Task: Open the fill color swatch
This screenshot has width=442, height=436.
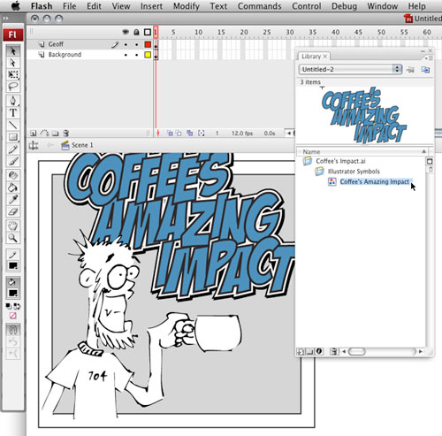Action: pyautogui.click(x=13, y=293)
